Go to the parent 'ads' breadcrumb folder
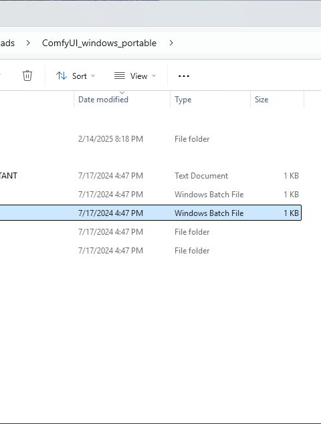 pyautogui.click(x=7, y=43)
